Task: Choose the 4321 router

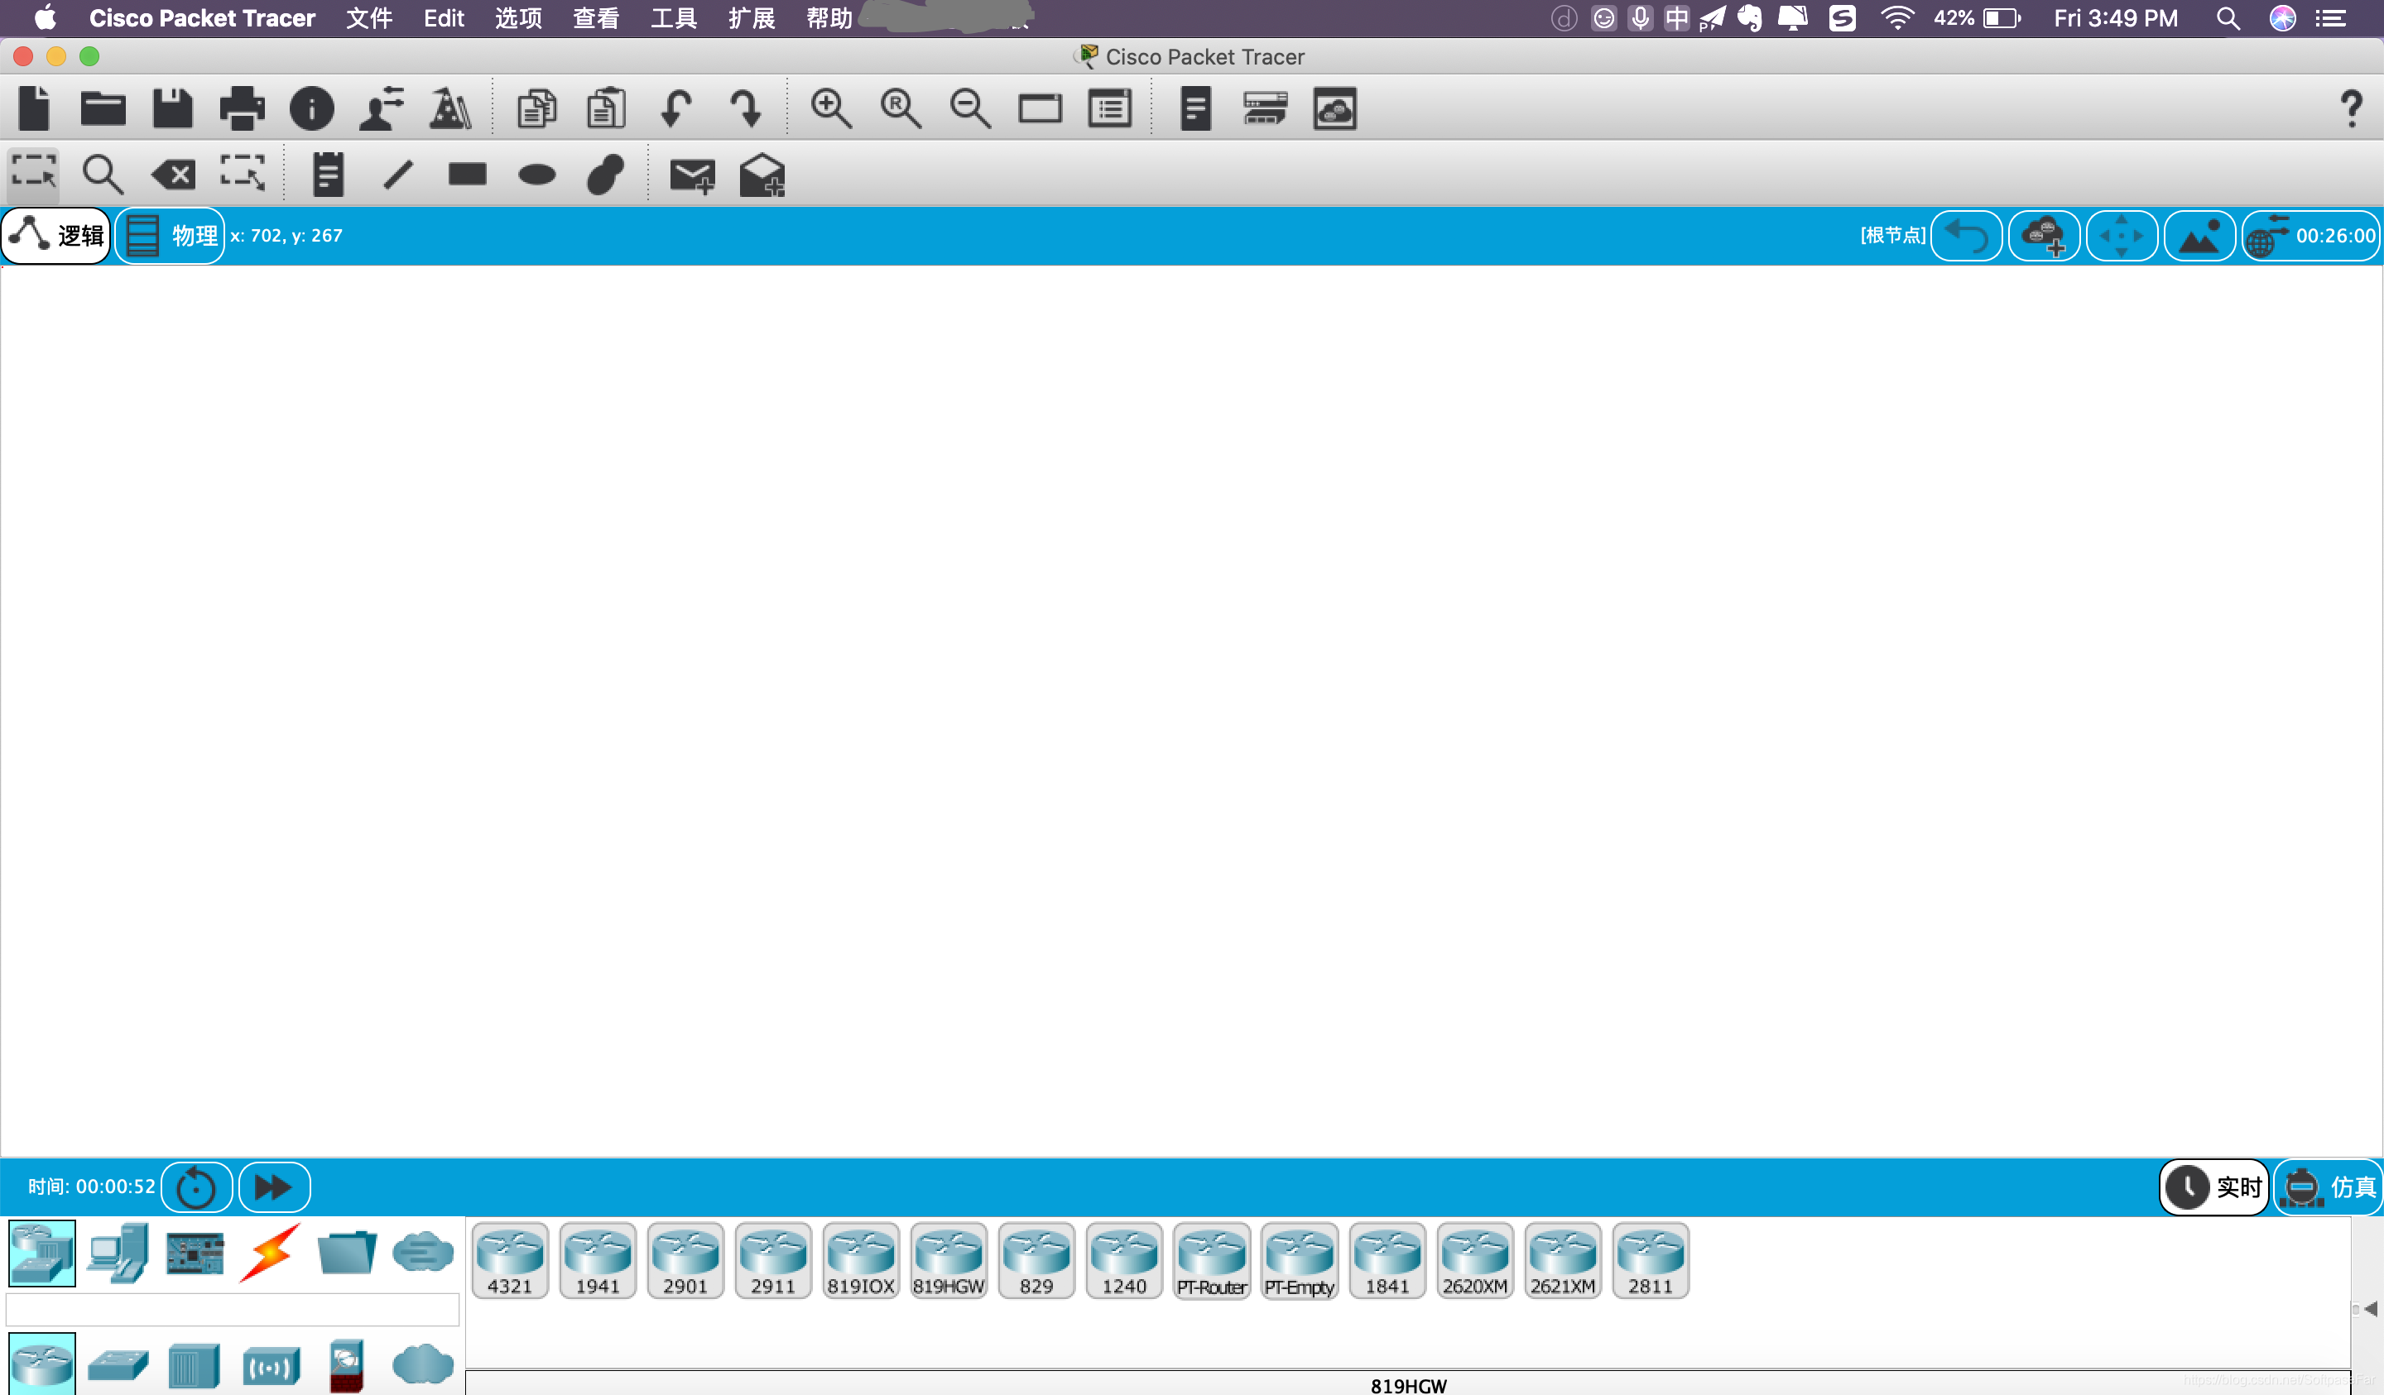Action: pos(510,1262)
